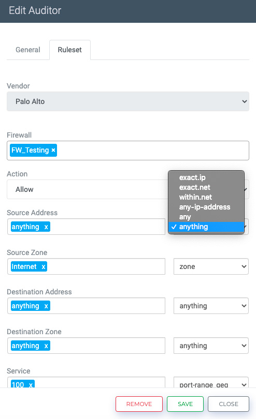Image resolution: width=256 pixels, height=419 pixels.
Task: Remove anything tag from Destination Zone
Action: pyautogui.click(x=46, y=346)
